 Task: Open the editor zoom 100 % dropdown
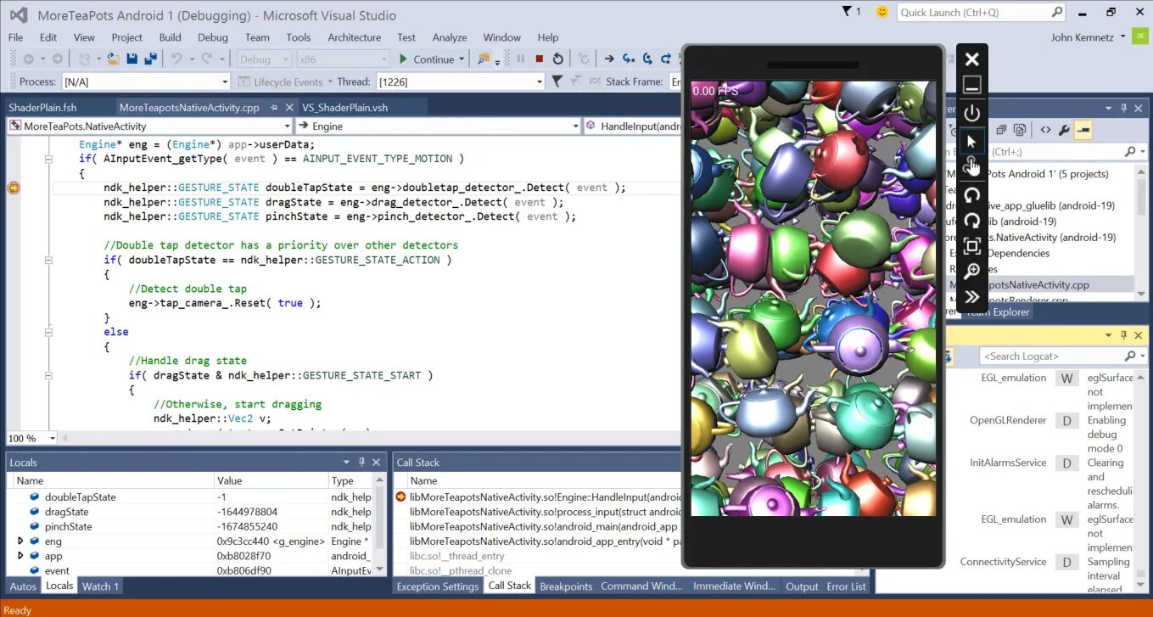[52, 438]
